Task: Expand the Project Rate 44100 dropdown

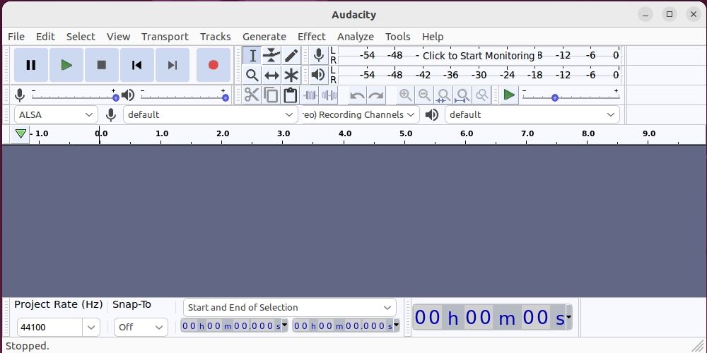Action: pyautogui.click(x=91, y=327)
